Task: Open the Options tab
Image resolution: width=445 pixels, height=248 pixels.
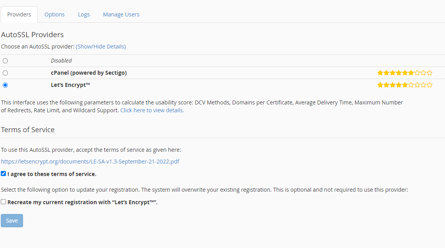Action: (x=54, y=14)
